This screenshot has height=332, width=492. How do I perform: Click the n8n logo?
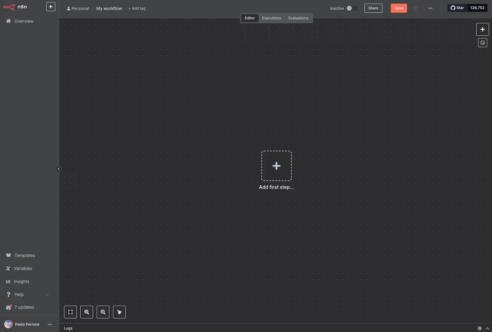15,7
